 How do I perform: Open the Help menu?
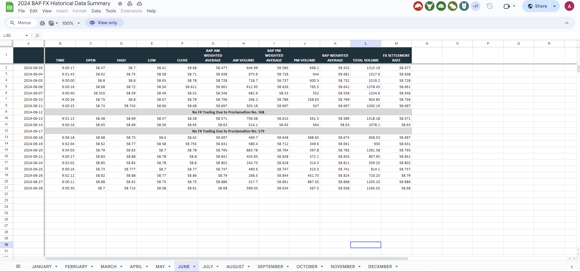tap(151, 11)
